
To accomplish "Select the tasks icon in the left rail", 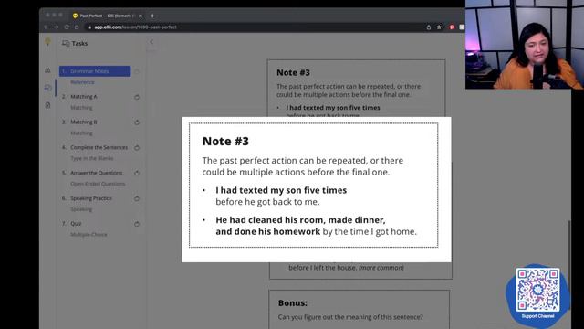I will [47, 88].
